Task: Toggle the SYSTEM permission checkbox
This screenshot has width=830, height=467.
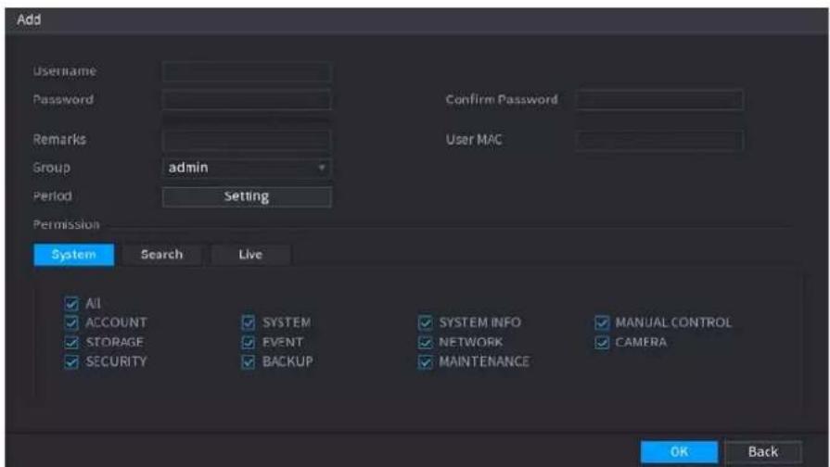Action: point(249,322)
